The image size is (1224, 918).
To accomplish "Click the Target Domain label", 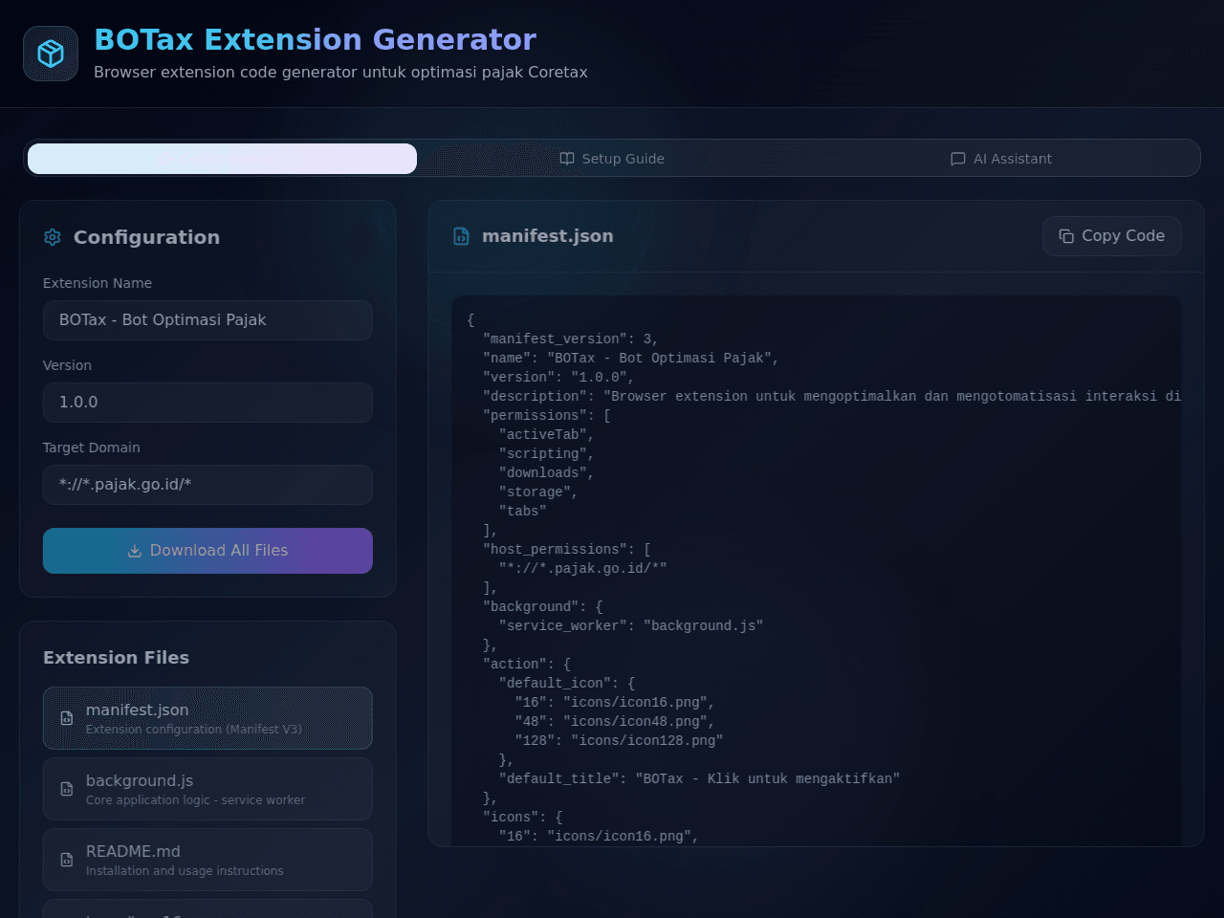I will [x=92, y=448].
